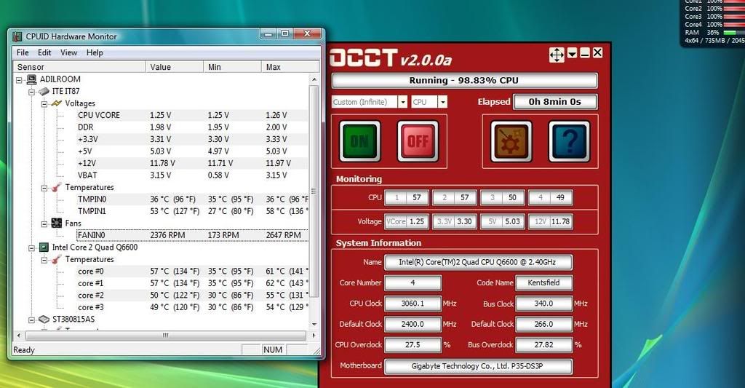Image resolution: width=745 pixels, height=388 pixels.
Task: Click the Bus Overclock 27.82 field
Action: pyautogui.click(x=543, y=345)
